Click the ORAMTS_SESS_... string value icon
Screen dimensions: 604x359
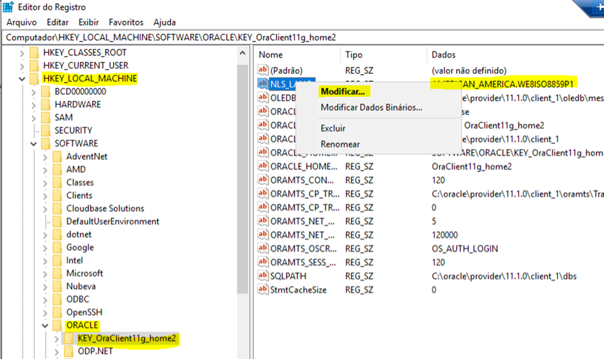pos(263,262)
